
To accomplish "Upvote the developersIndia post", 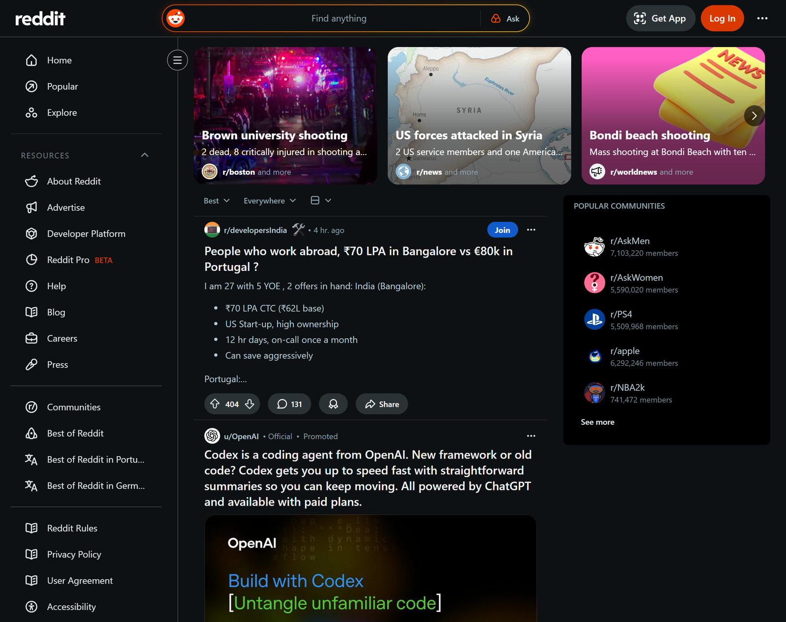I will [x=215, y=404].
